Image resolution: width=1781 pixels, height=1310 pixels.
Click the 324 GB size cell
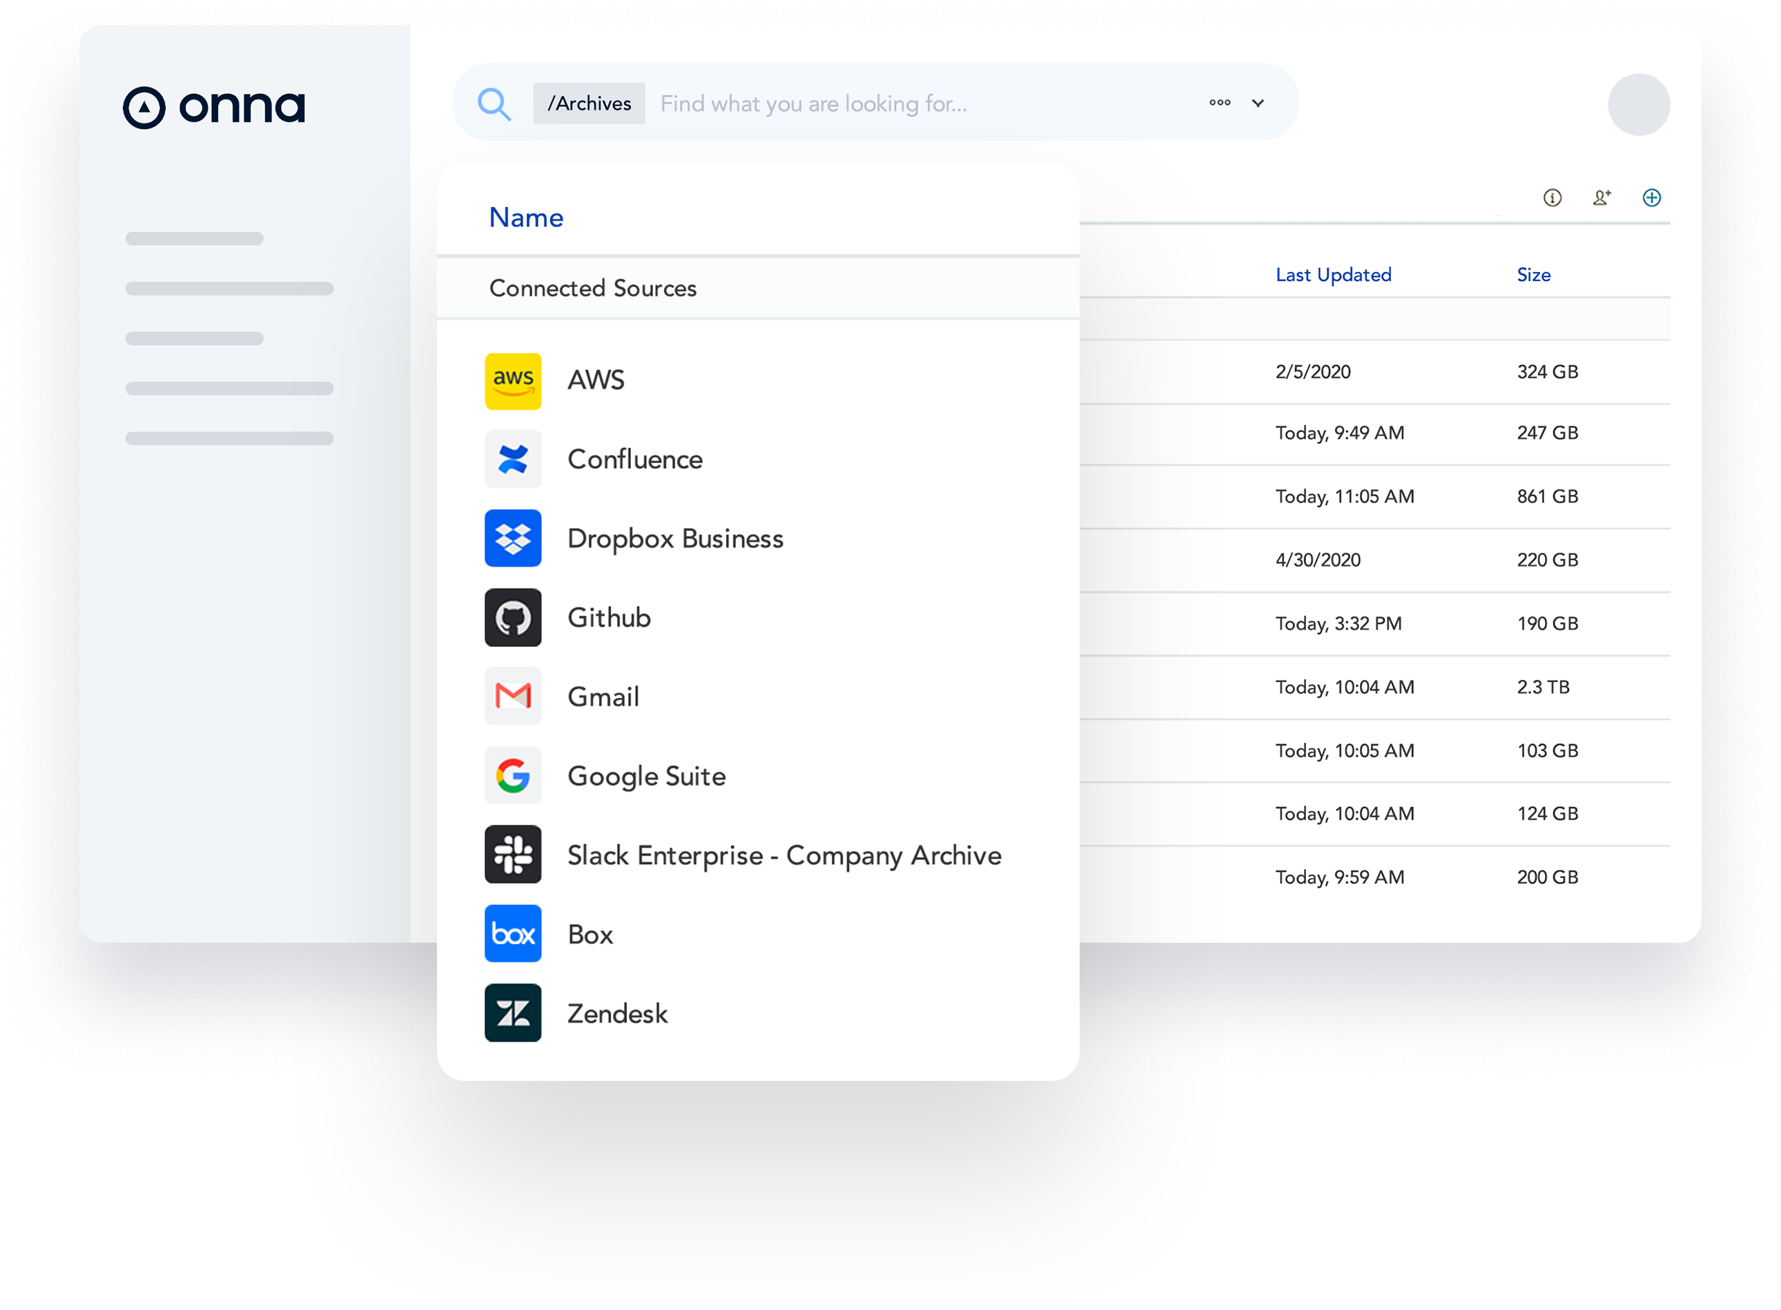click(x=1547, y=372)
